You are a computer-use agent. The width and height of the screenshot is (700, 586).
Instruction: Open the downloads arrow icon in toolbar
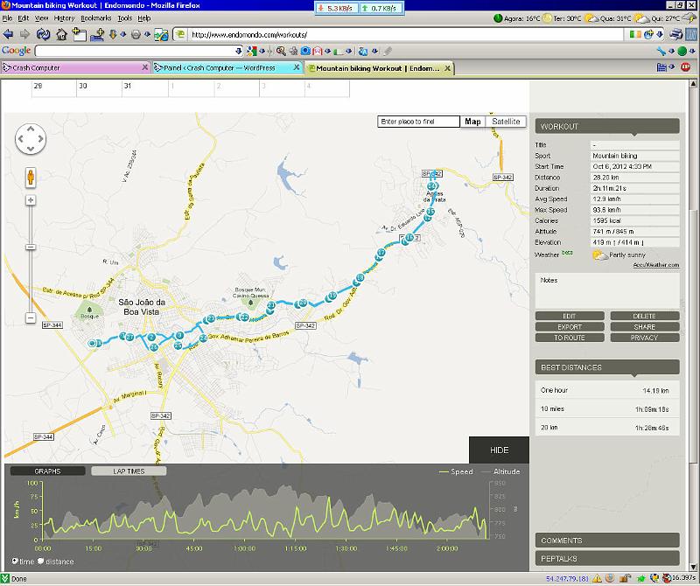click(113, 34)
